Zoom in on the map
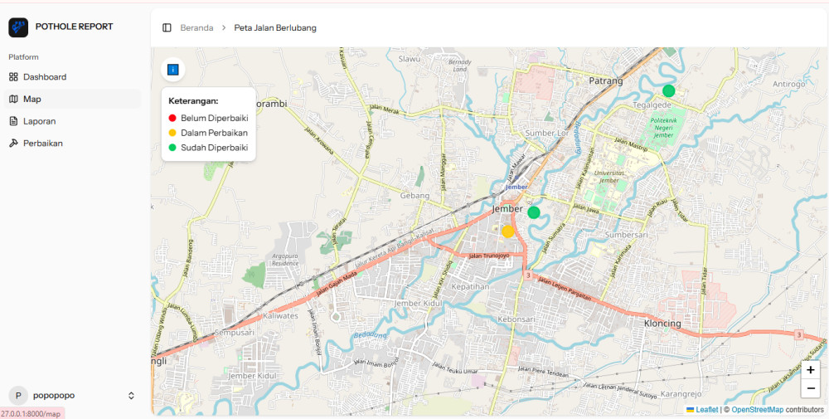The height and width of the screenshot is (419, 829). click(x=810, y=370)
